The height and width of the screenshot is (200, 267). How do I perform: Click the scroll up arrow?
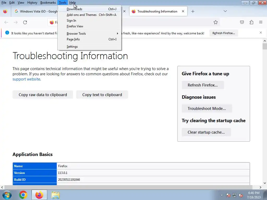pos(265,41)
